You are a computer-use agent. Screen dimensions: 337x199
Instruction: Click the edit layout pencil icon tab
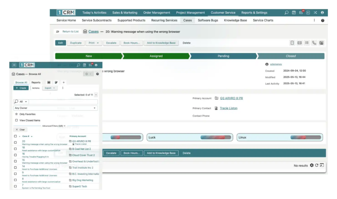click(56, 83)
